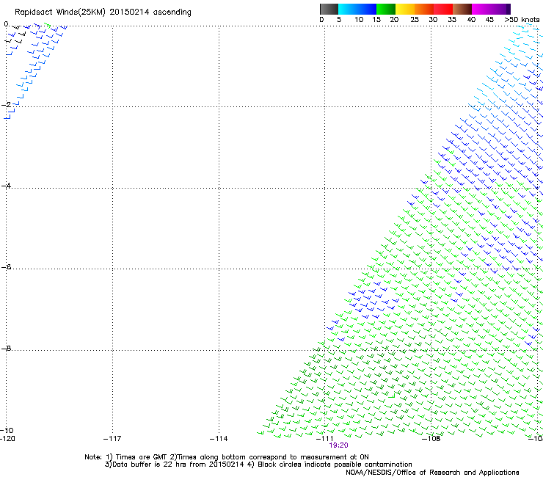This screenshot has height=477, width=543.
Task: Click the -114 longitude axis label
Action: tap(219, 439)
